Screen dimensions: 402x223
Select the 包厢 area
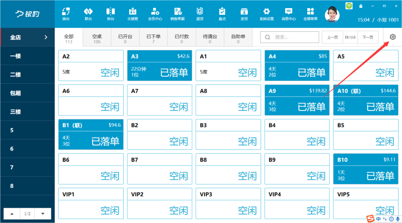28,93
